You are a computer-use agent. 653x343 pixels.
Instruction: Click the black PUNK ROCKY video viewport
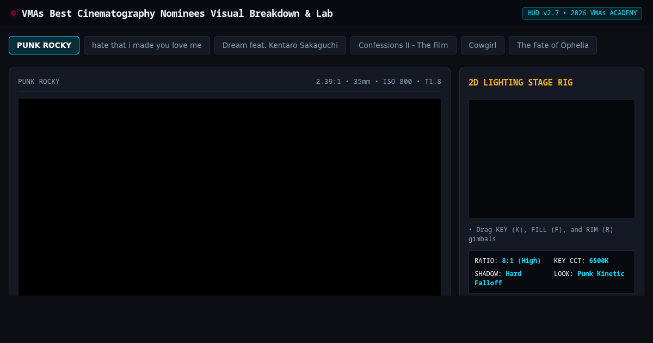(230, 197)
